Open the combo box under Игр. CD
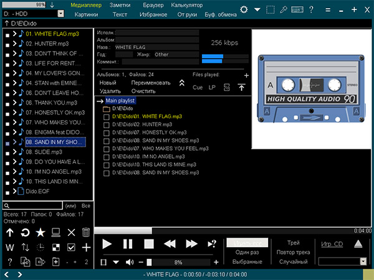374x280 pixels. click(x=342, y=261)
